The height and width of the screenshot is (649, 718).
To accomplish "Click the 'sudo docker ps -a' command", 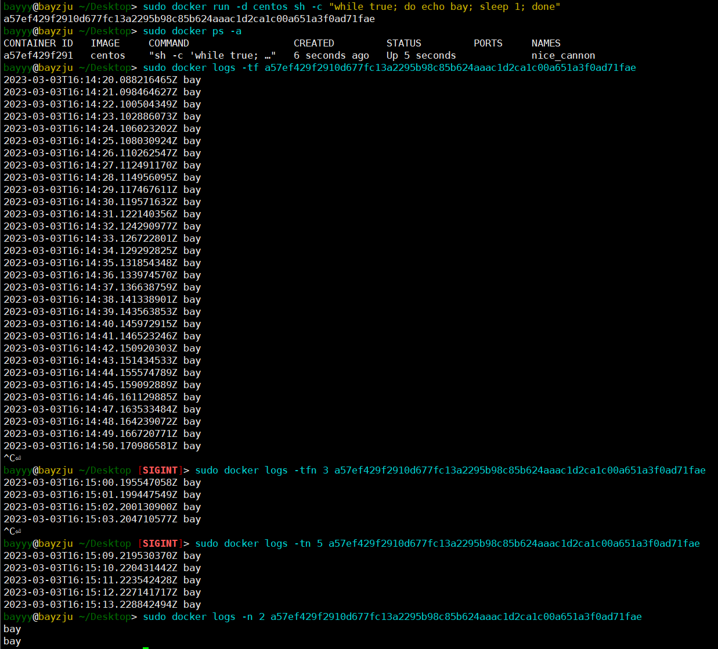I will tap(192, 31).
